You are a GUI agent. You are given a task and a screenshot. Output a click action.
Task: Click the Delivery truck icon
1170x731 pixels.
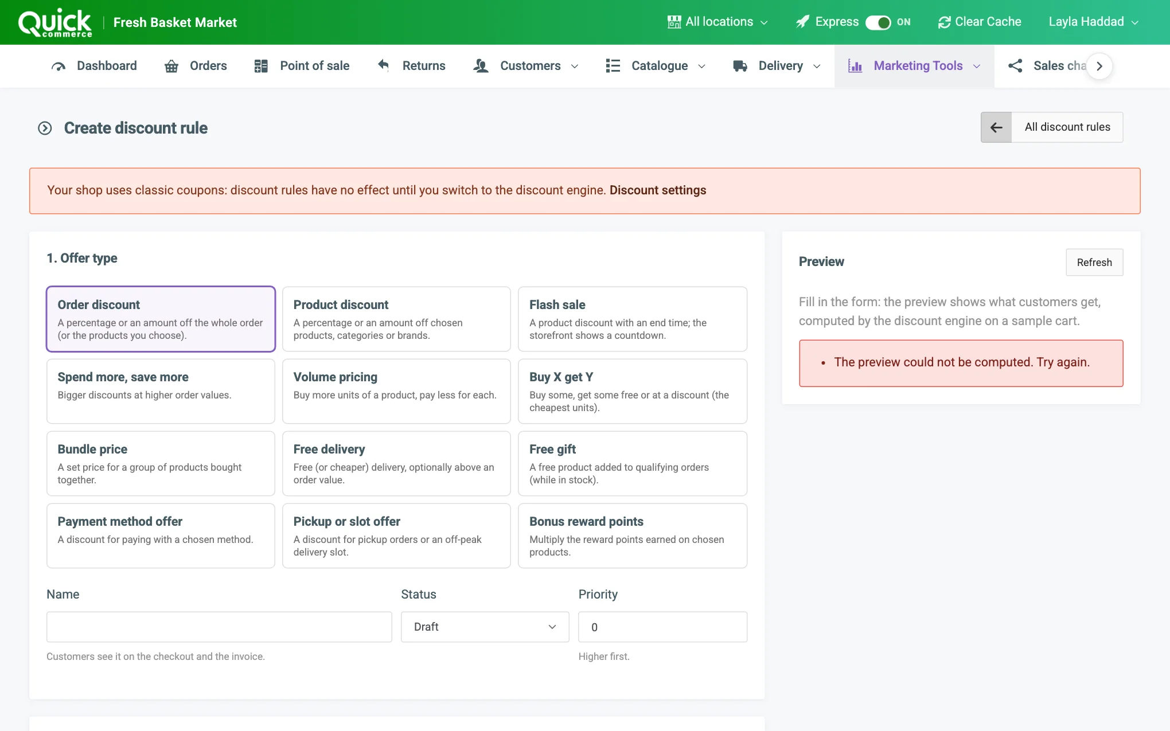(740, 66)
